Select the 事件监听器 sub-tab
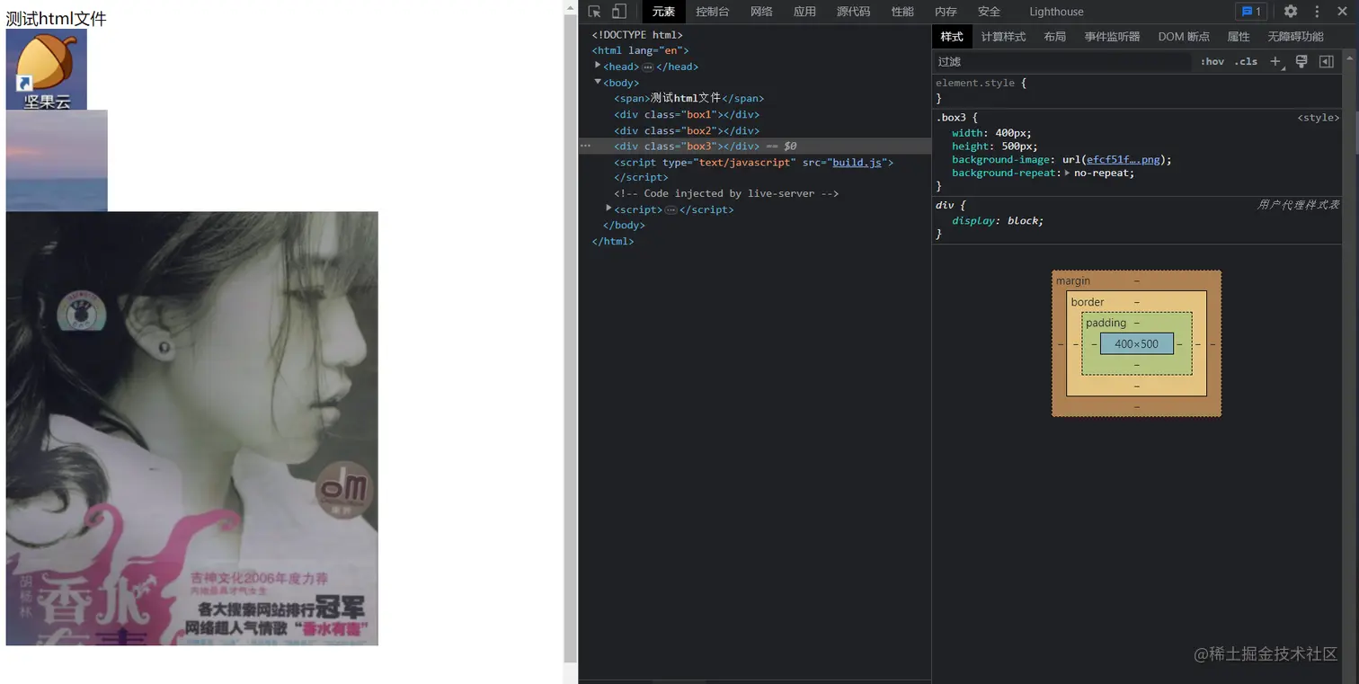 coord(1112,37)
